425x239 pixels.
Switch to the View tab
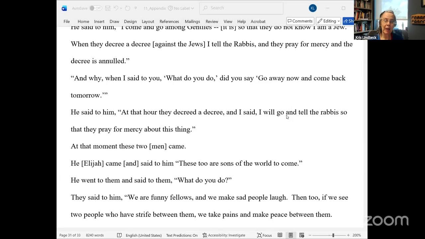click(x=228, y=21)
